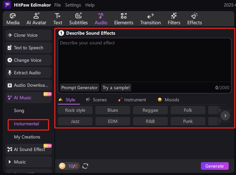Click the HitPaw Edimakor logo icon
Image resolution: width=236 pixels, height=175 pixels.
pyautogui.click(x=7, y=5)
